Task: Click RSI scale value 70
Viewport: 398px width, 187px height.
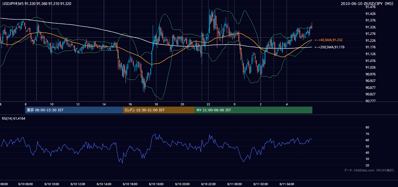Action: (x=367, y=134)
